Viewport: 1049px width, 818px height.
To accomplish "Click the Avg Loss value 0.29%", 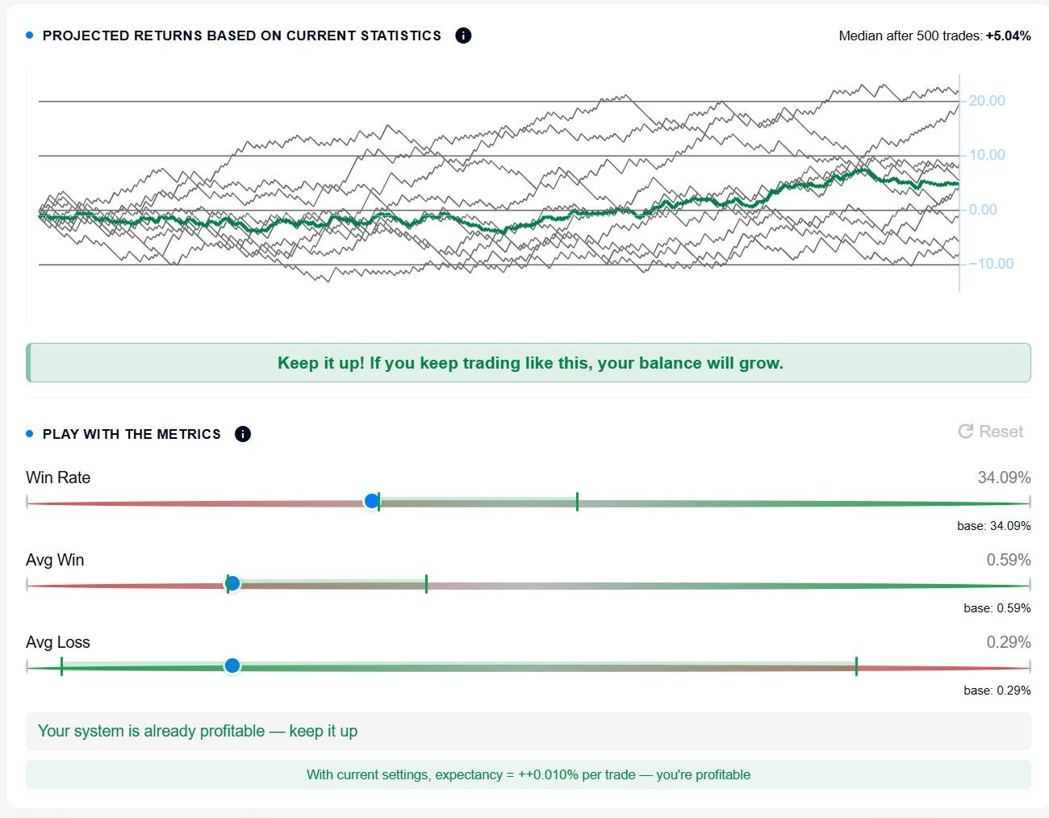I will click(x=1009, y=642).
